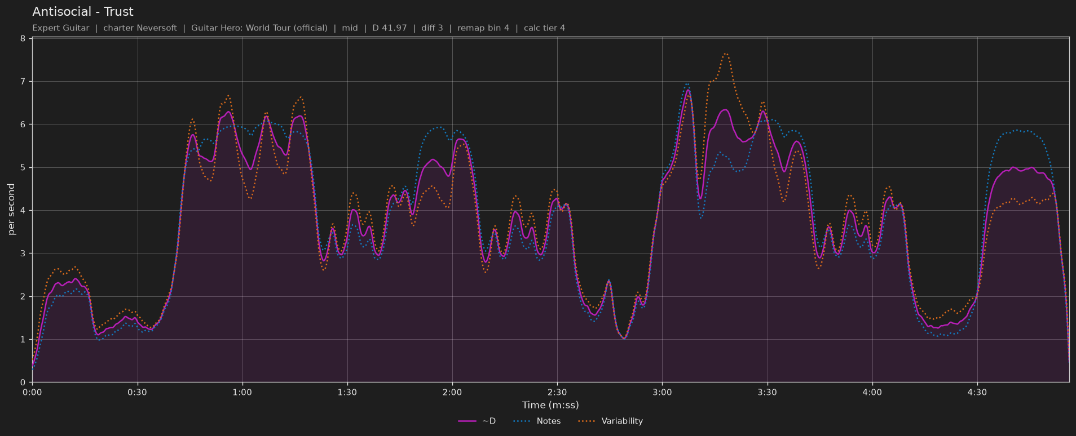This screenshot has height=436, width=1076.
Task: Click the ~D curve peak near 3:07
Action: (x=689, y=90)
